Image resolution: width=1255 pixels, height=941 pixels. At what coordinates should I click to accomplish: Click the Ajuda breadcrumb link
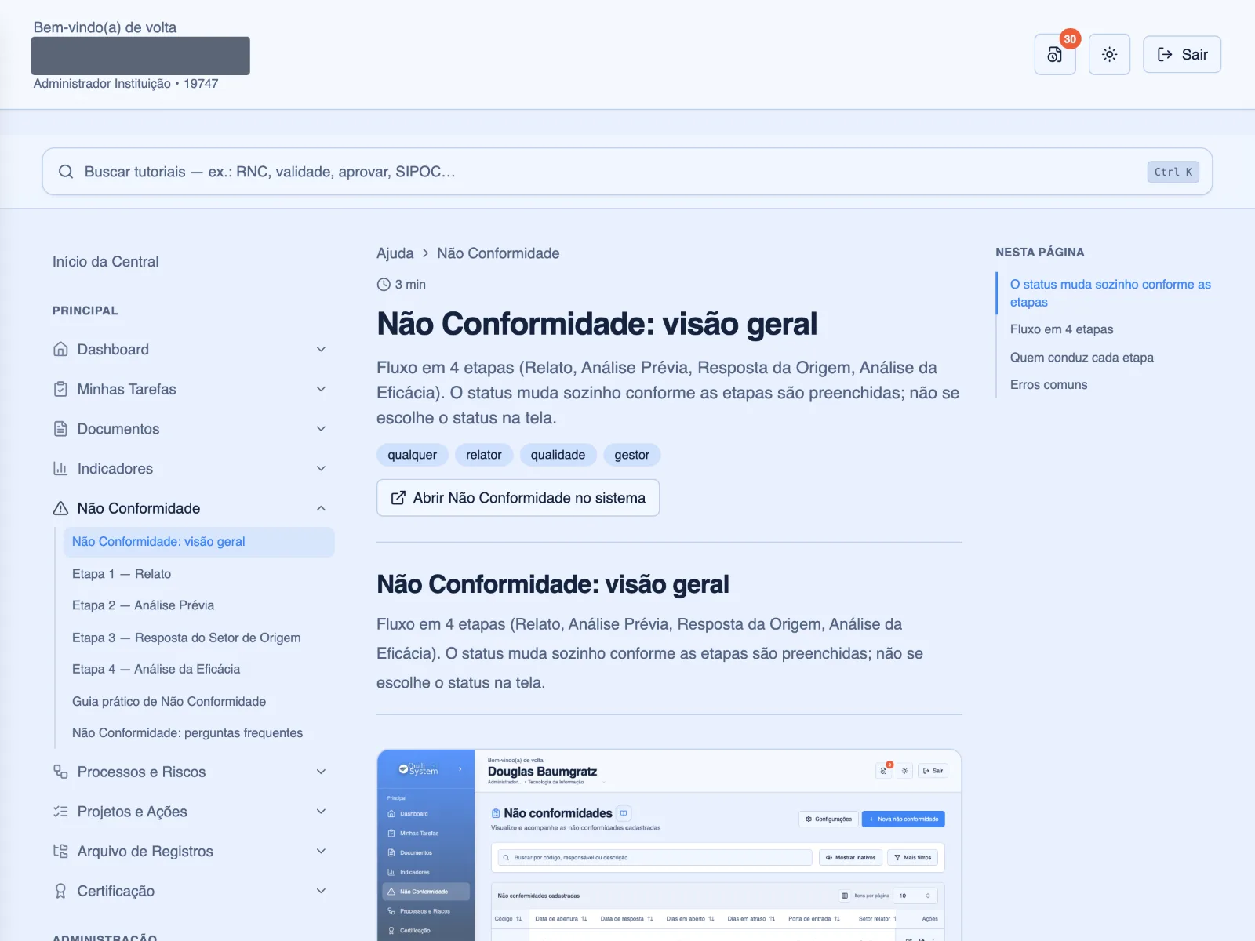point(395,253)
